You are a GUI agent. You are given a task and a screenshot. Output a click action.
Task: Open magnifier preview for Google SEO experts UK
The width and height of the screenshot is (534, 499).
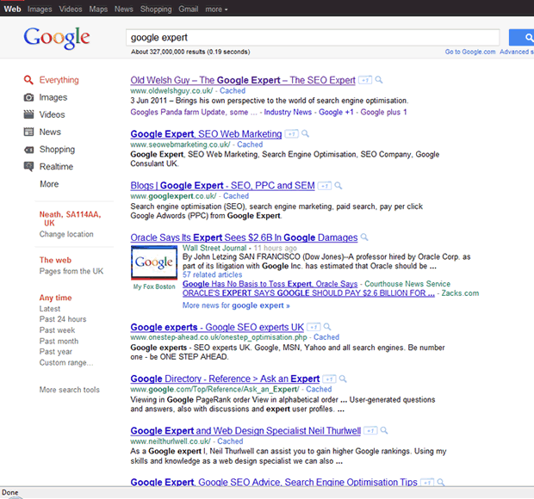coord(327,327)
